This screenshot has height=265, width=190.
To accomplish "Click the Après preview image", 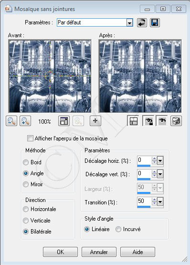I will [140, 76].
